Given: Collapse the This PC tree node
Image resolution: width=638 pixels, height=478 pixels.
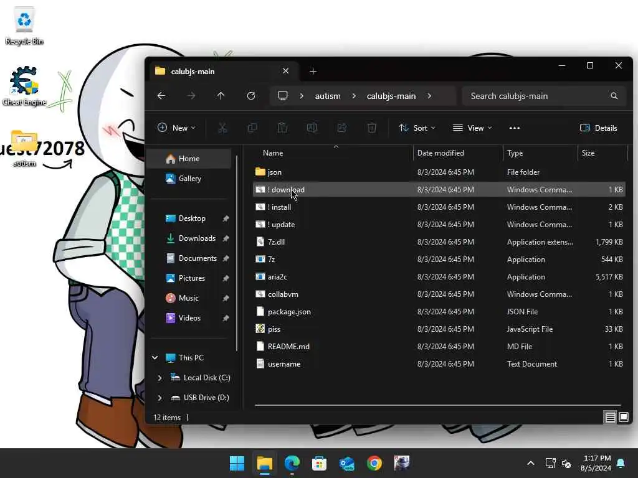Looking at the screenshot, I should point(155,358).
